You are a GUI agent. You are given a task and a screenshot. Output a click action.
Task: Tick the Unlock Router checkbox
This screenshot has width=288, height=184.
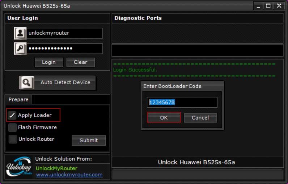13,139
